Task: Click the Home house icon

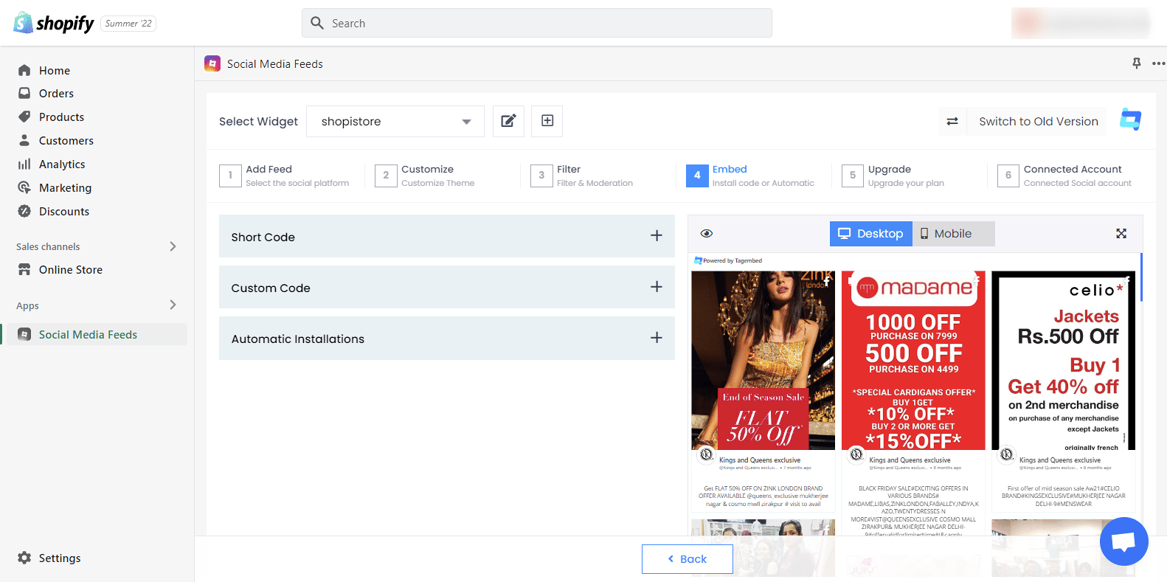Action: [24, 70]
